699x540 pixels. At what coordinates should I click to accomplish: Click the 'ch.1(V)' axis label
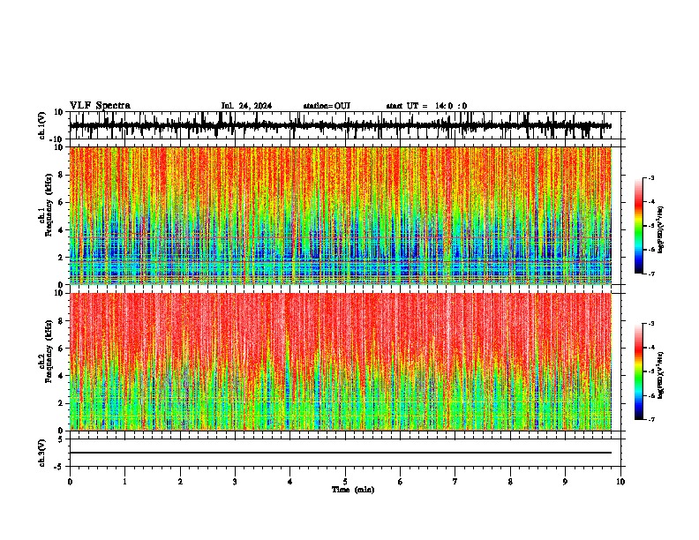click(x=42, y=125)
